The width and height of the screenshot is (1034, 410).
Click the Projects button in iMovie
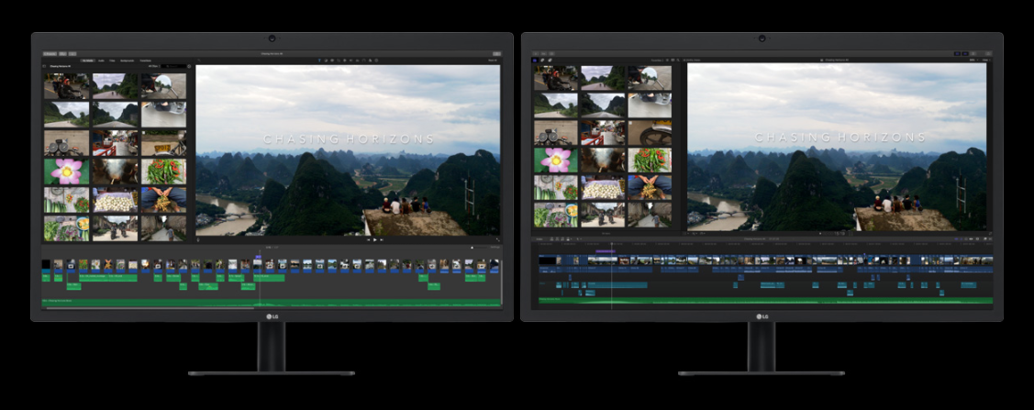50,53
